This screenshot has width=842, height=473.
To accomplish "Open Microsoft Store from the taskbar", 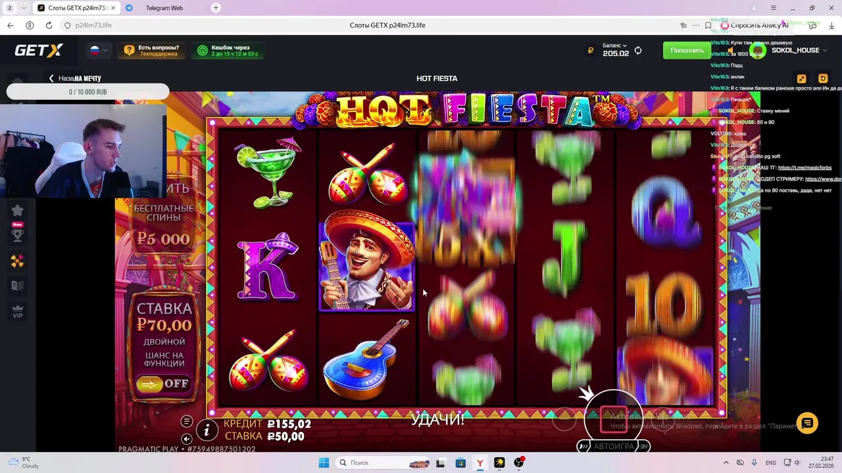I will pos(460,462).
